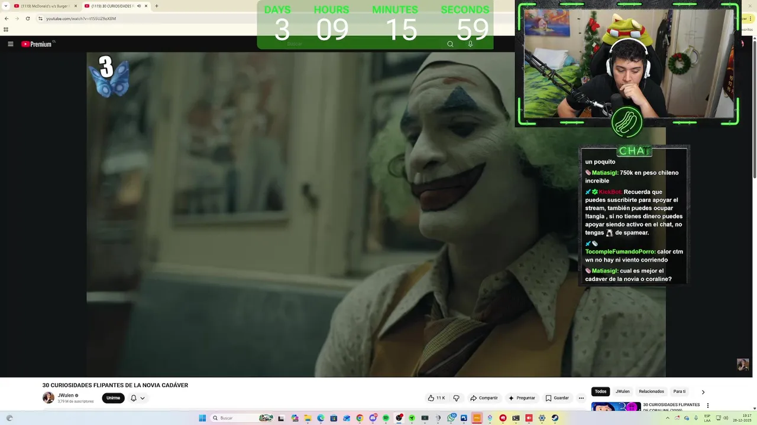This screenshot has height=425, width=757.
Task: Click the channel watermark in video corner
Action: click(743, 364)
